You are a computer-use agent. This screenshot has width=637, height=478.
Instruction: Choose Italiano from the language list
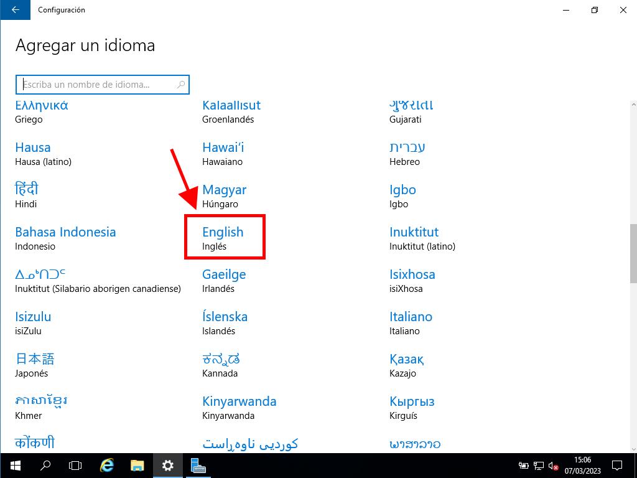[411, 322]
